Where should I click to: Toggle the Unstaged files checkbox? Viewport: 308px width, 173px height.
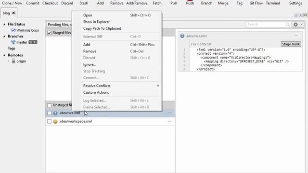49,105
